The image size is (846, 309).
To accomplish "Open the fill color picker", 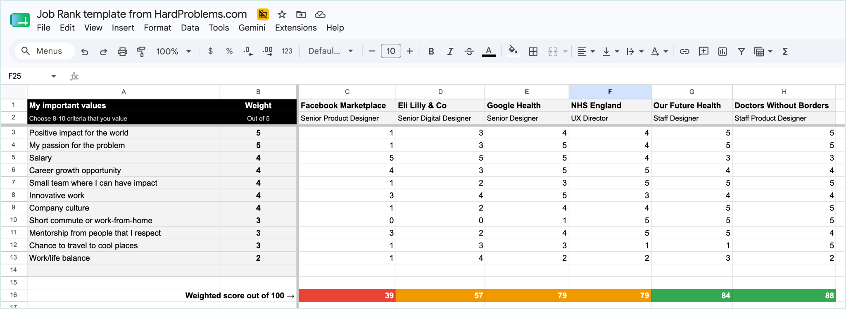I will coord(513,51).
